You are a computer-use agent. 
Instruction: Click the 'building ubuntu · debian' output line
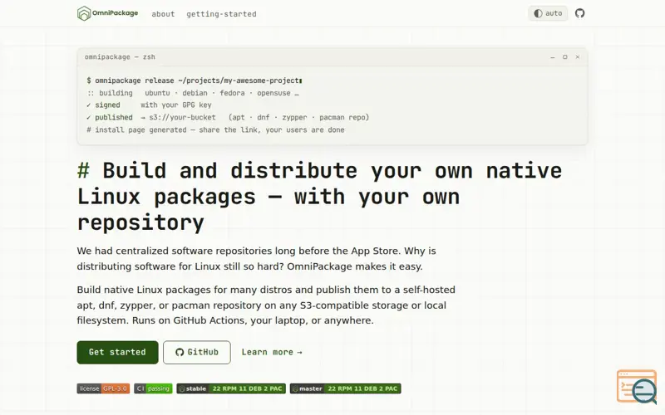coord(193,93)
